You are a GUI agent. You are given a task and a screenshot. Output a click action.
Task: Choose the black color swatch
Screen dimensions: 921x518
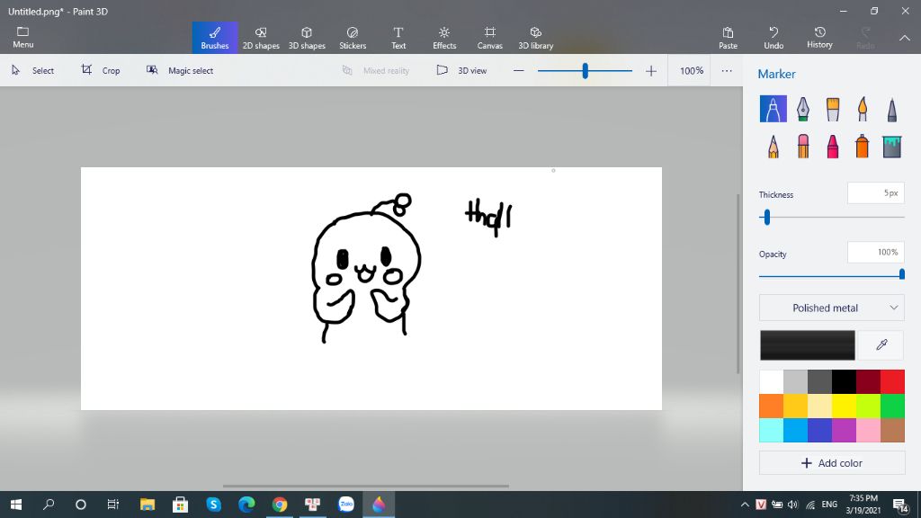click(844, 381)
